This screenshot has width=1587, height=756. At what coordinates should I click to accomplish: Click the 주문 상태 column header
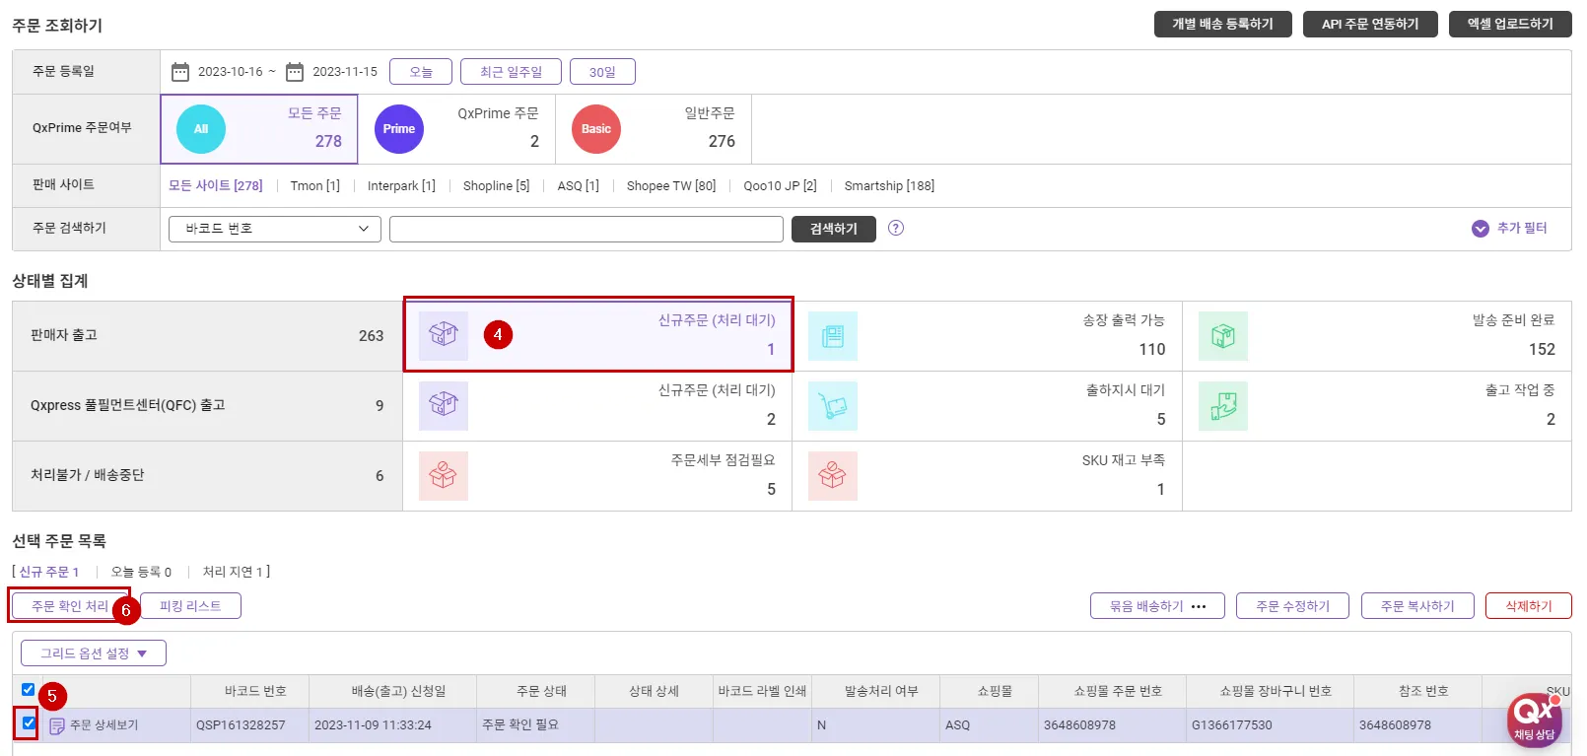pyautogui.click(x=541, y=691)
